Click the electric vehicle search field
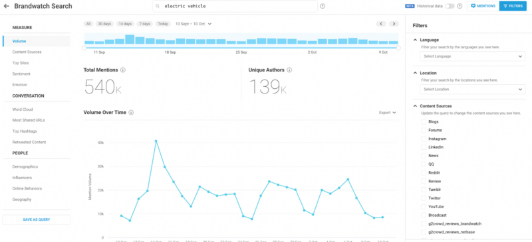Viewport: 532px width, 242px height. click(235, 6)
